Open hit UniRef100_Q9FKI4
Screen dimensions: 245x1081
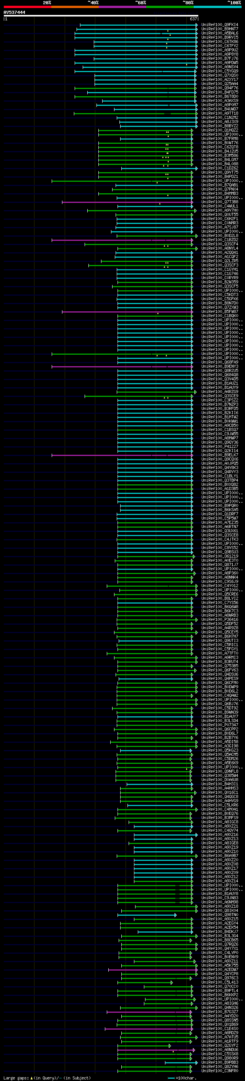pyautogui.click(x=220, y=25)
